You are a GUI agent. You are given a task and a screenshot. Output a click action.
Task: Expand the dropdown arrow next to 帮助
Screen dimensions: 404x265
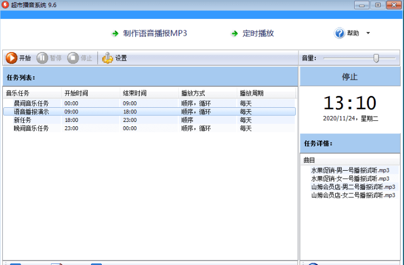368,34
